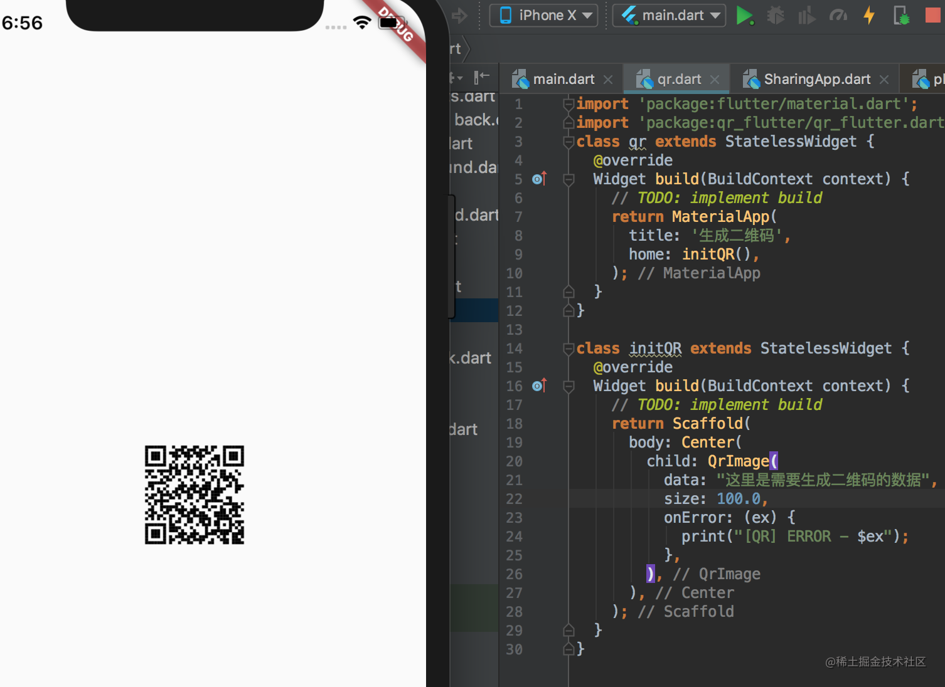The image size is (945, 687).
Task: Click the back. file in project tree
Action: click(475, 120)
